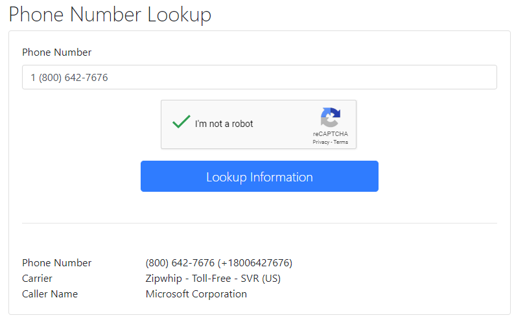The height and width of the screenshot is (322, 514).
Task: Open the reCAPTCHA Privacy link
Action: [321, 142]
